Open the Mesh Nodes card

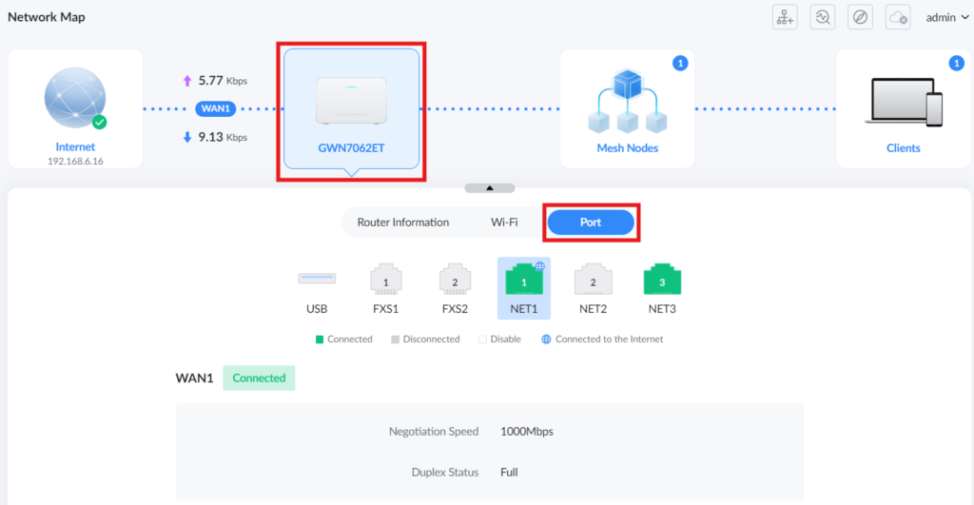pyautogui.click(x=628, y=108)
